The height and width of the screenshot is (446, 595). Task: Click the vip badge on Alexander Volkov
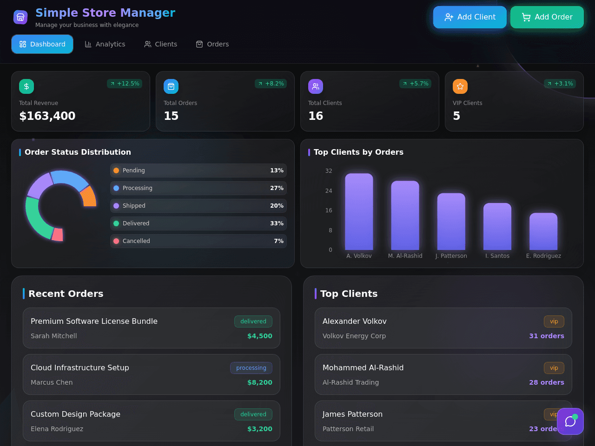(554, 321)
